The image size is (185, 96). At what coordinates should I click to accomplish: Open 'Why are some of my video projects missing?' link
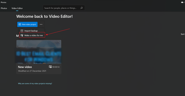pyautogui.click(x=35, y=84)
